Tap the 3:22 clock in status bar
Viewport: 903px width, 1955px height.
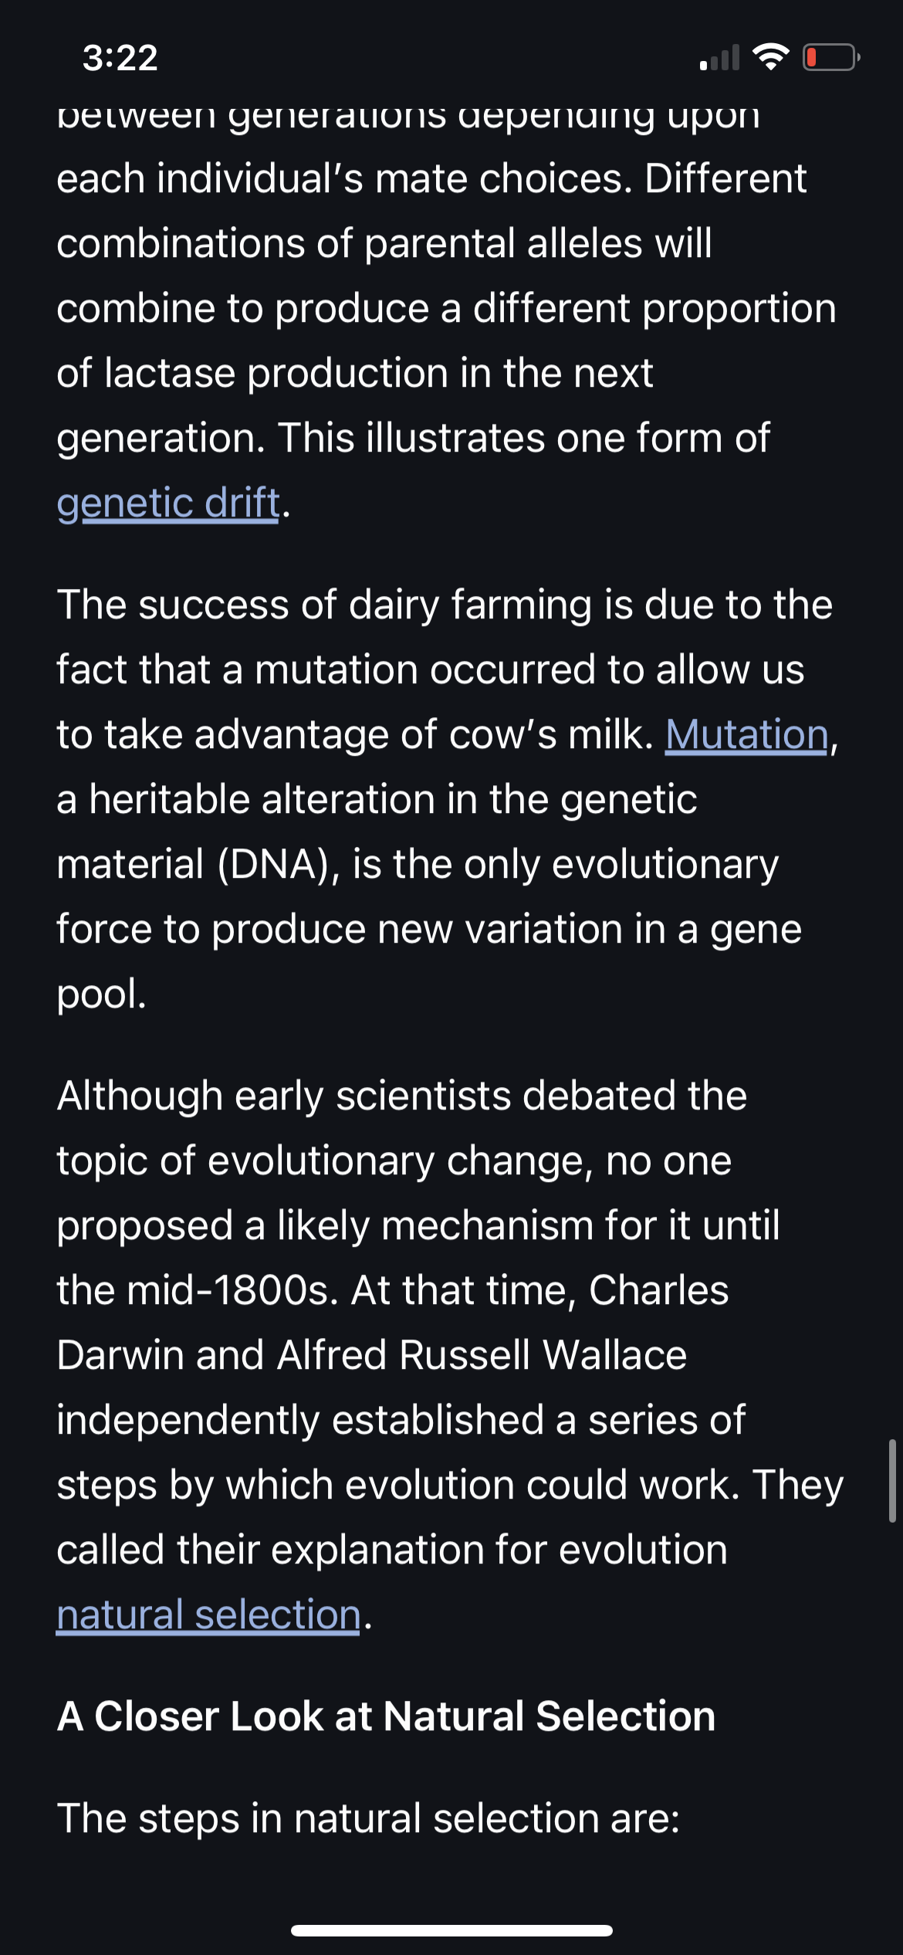pyautogui.click(x=120, y=58)
